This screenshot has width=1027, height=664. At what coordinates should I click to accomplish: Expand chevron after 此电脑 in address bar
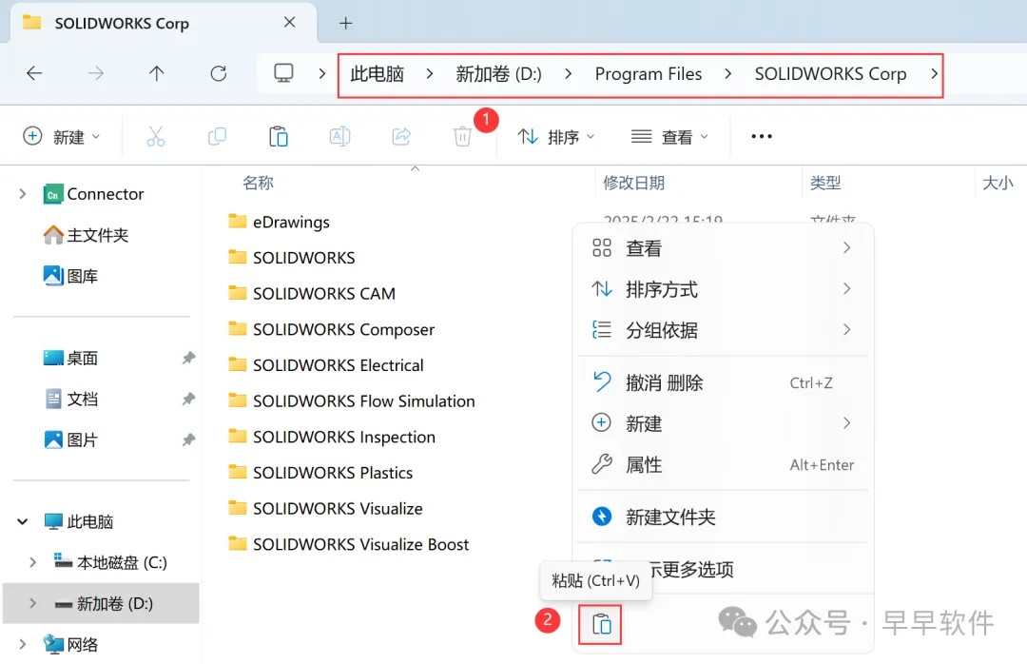click(x=429, y=73)
